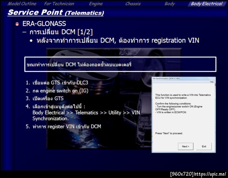Click the text 'registration VIN'
This screenshot has height=178, width=228.
coord(175,40)
